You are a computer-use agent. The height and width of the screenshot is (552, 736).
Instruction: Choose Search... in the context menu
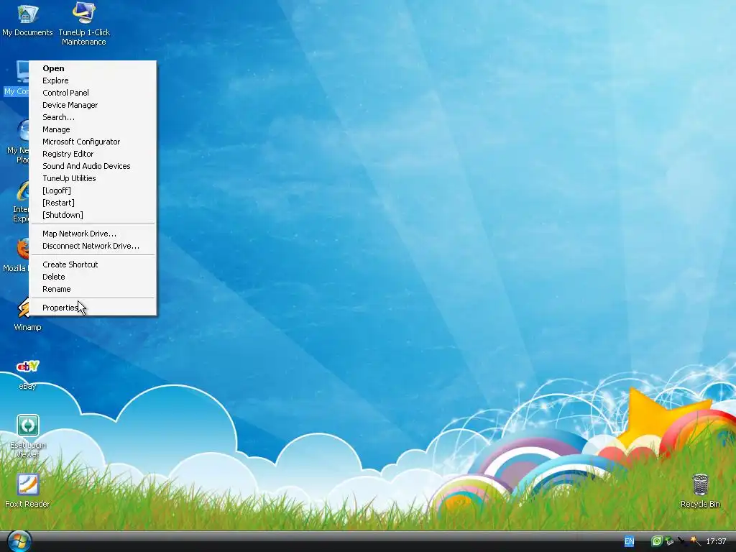tap(93, 117)
